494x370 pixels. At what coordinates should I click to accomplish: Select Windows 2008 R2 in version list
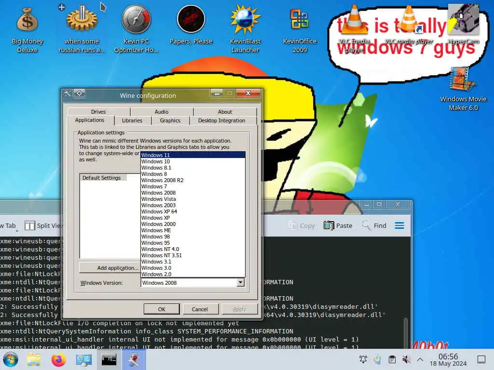pos(193,180)
